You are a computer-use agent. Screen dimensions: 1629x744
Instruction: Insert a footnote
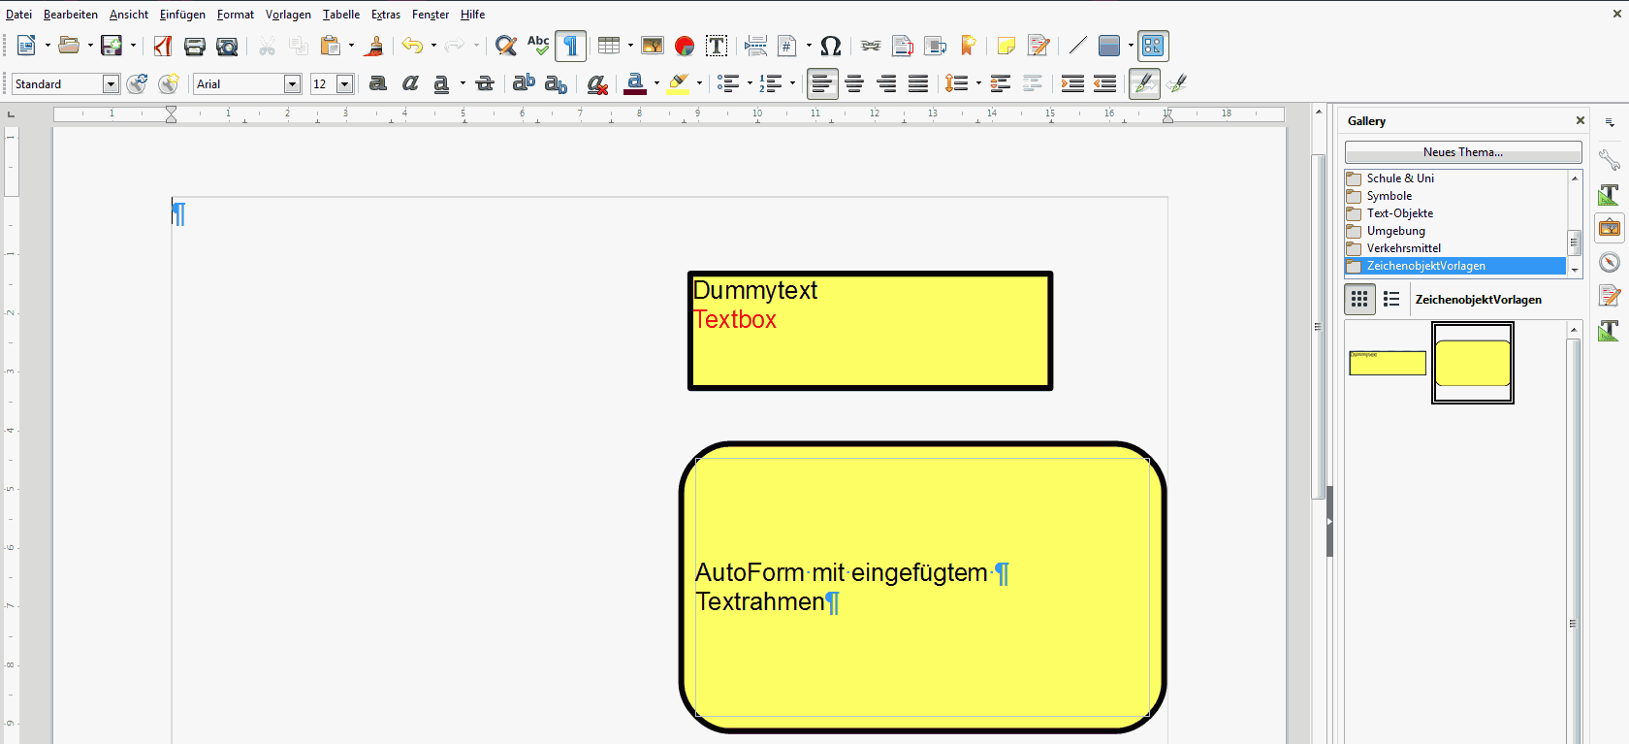[x=903, y=46]
